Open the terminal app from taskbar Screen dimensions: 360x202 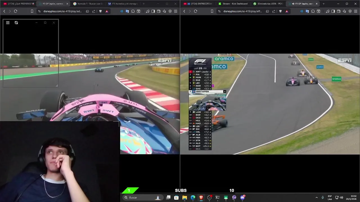pos(217,198)
